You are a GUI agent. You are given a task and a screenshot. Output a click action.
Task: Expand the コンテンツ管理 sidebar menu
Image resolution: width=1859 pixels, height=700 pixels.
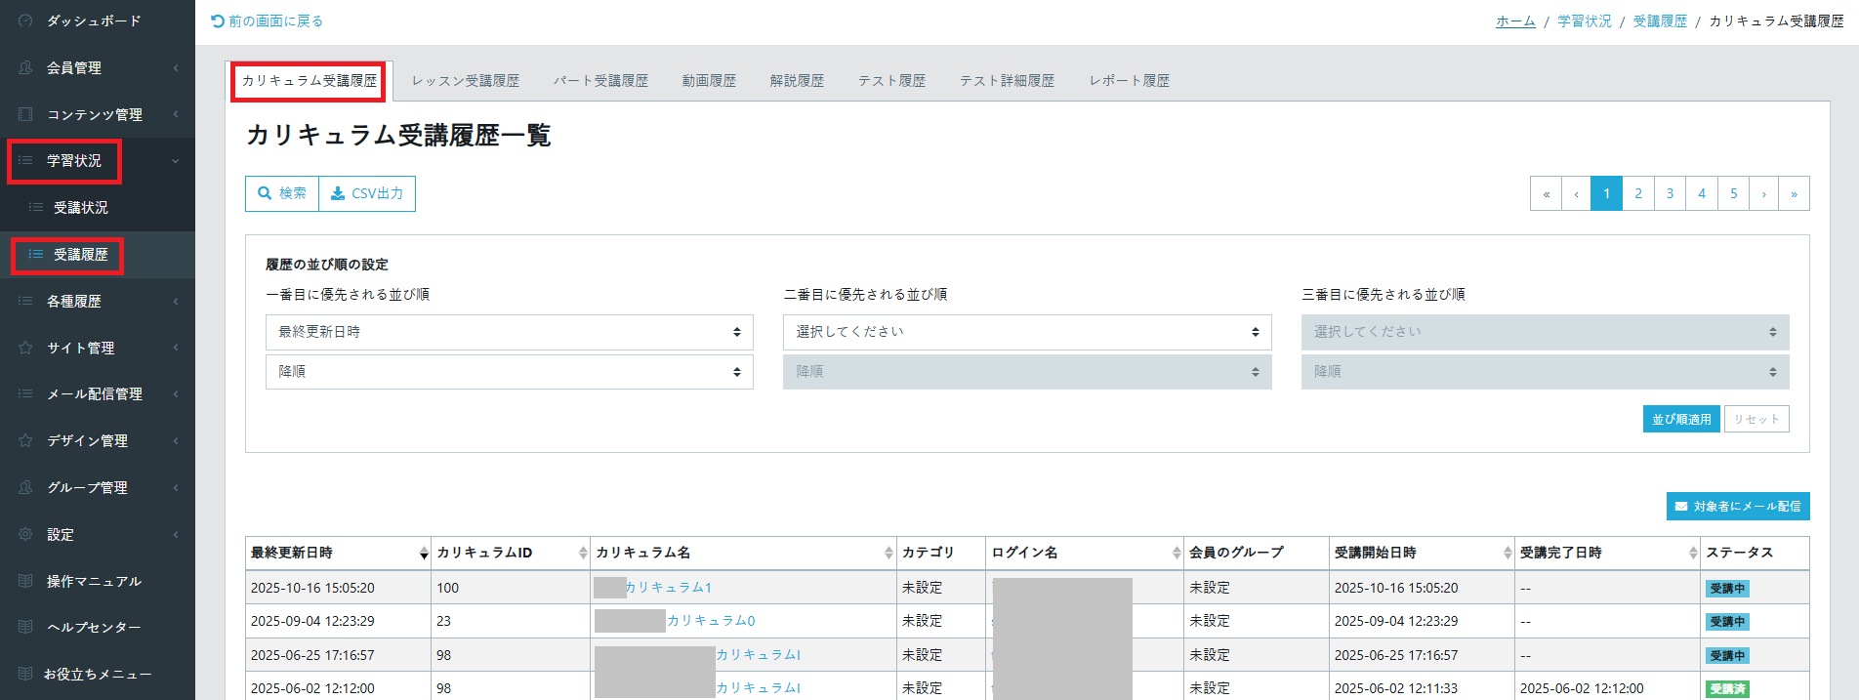pos(95,114)
